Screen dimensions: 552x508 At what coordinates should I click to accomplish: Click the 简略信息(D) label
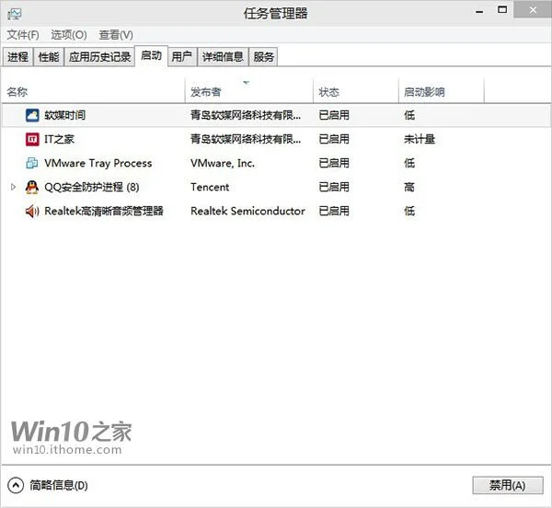click(59, 486)
